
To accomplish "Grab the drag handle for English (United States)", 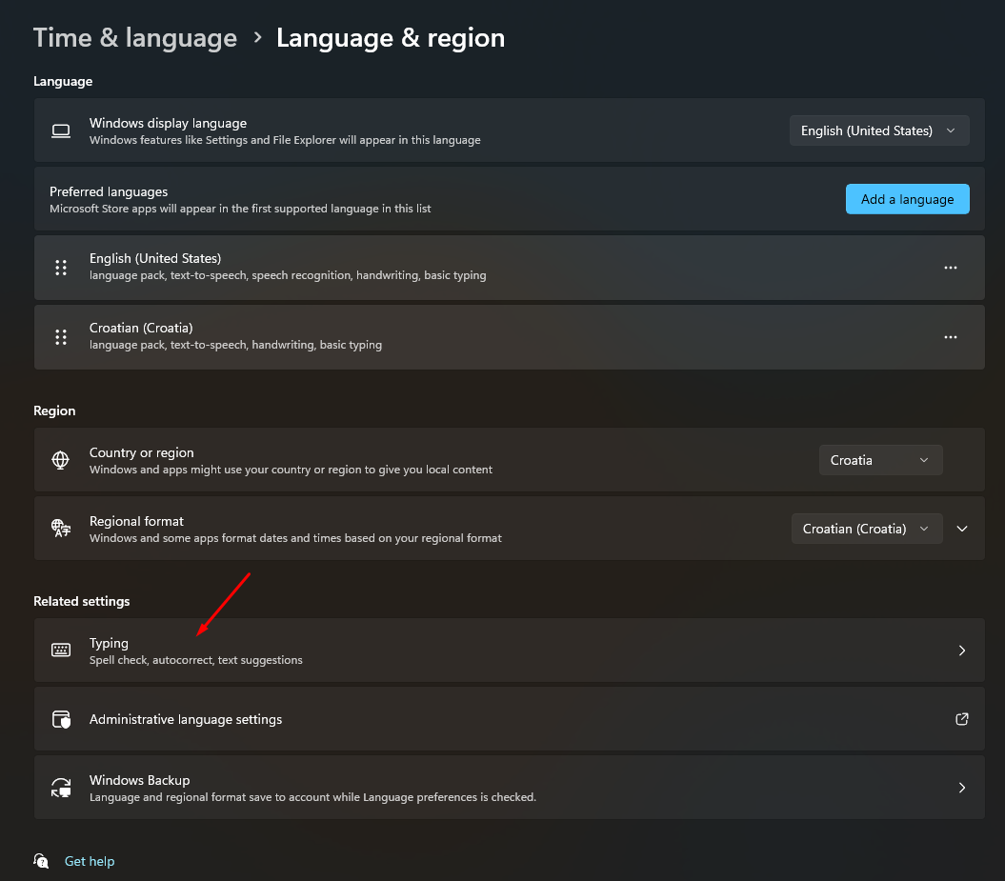I will (61, 268).
